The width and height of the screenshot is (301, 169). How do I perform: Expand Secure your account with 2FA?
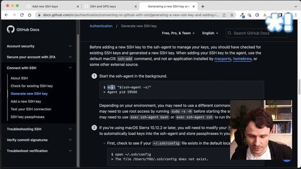click(x=39, y=57)
